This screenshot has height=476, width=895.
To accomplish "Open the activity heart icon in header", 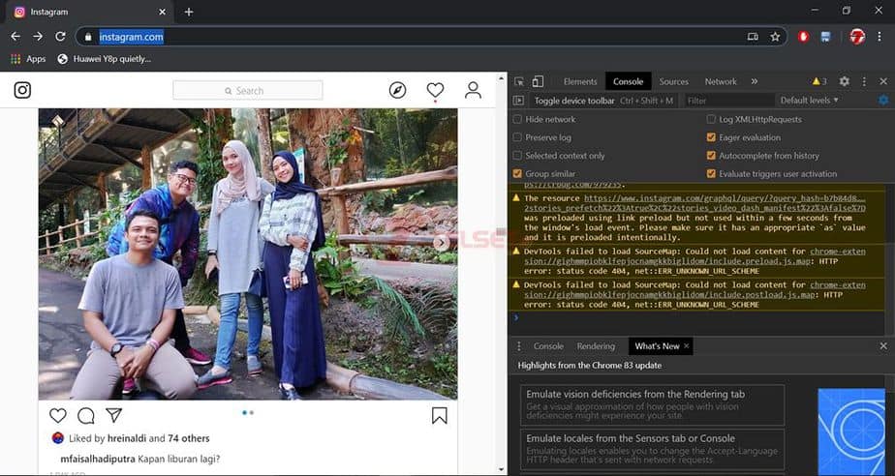I will click(x=435, y=90).
